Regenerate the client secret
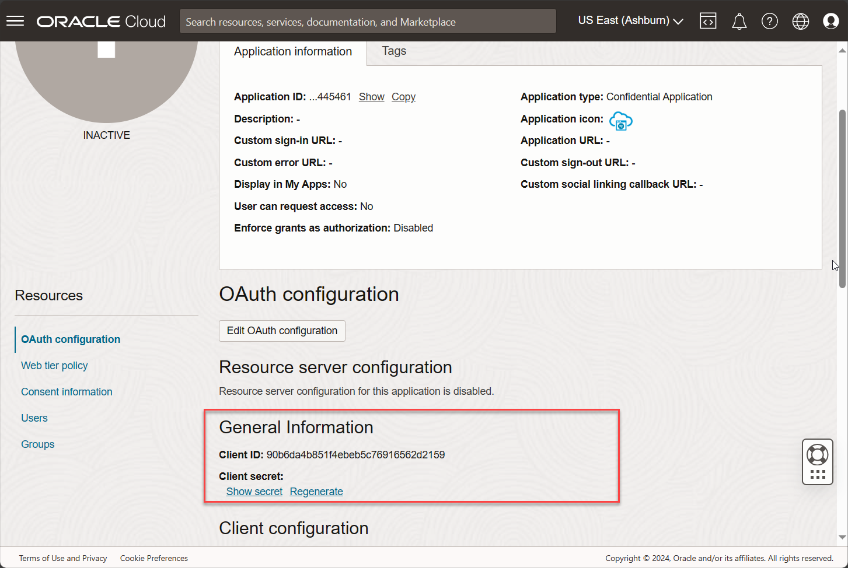The height and width of the screenshot is (568, 848). tap(316, 492)
